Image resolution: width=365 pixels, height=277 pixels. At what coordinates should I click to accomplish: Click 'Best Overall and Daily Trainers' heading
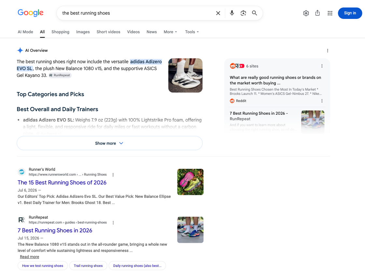point(58,109)
